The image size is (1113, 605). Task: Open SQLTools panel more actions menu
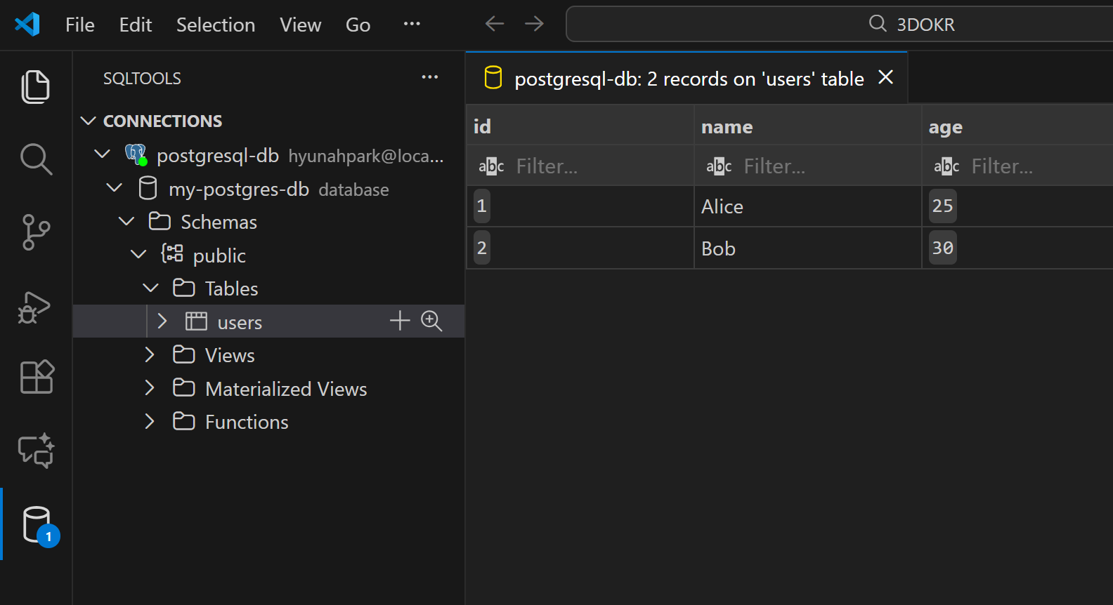tap(430, 77)
